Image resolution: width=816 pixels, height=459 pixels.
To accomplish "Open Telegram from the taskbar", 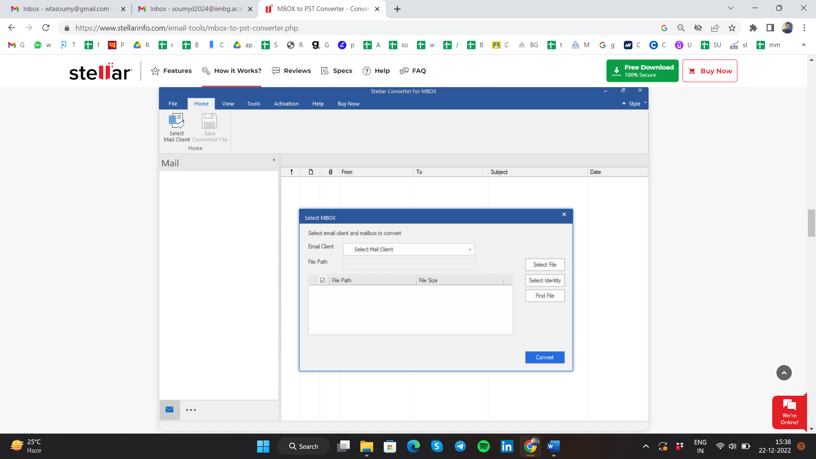I will click(x=460, y=446).
